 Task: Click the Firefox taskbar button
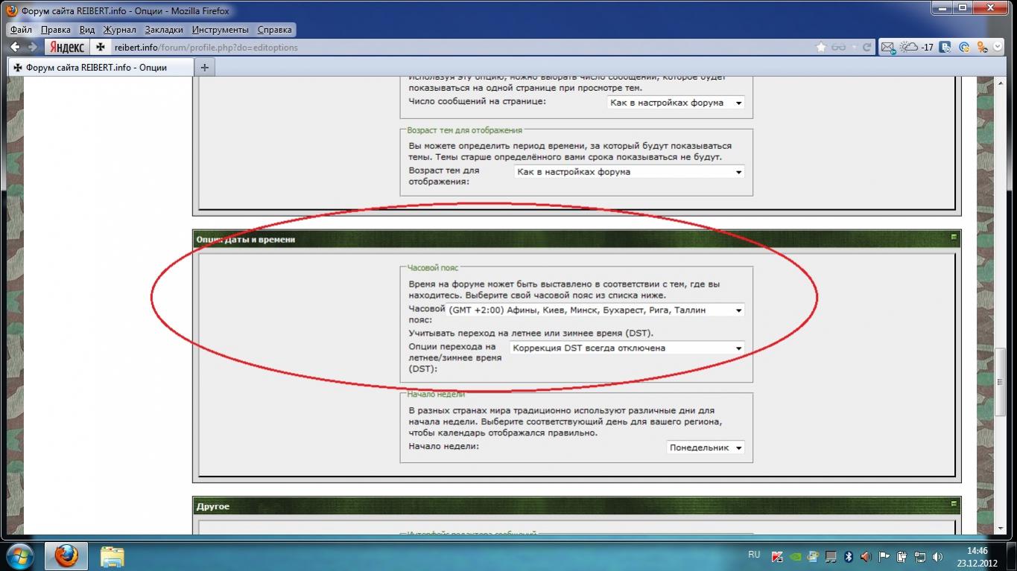tap(66, 555)
